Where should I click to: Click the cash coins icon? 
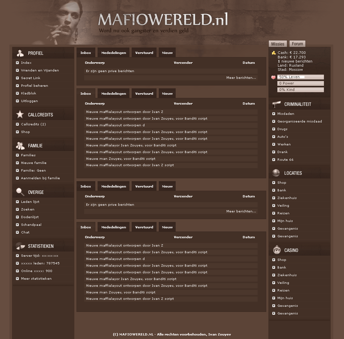pos(274,53)
